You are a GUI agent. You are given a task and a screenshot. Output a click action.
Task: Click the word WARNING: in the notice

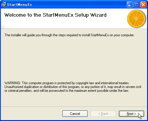coord(13,83)
